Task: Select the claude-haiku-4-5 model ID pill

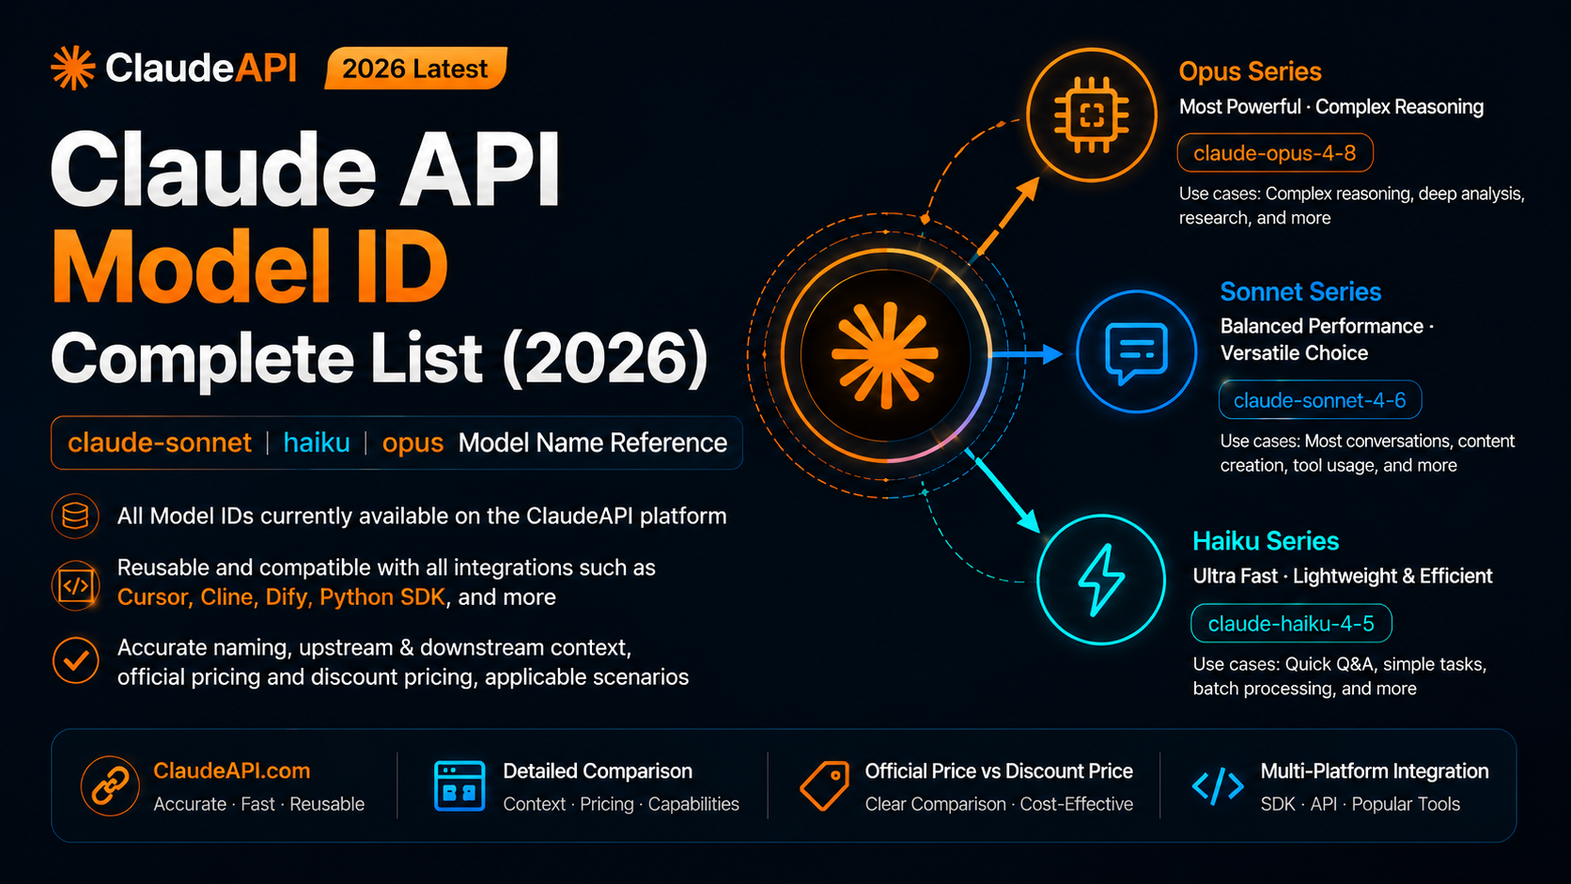Action: pyautogui.click(x=1291, y=624)
